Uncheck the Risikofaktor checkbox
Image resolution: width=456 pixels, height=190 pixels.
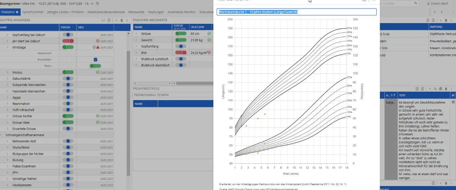click(x=95, y=60)
